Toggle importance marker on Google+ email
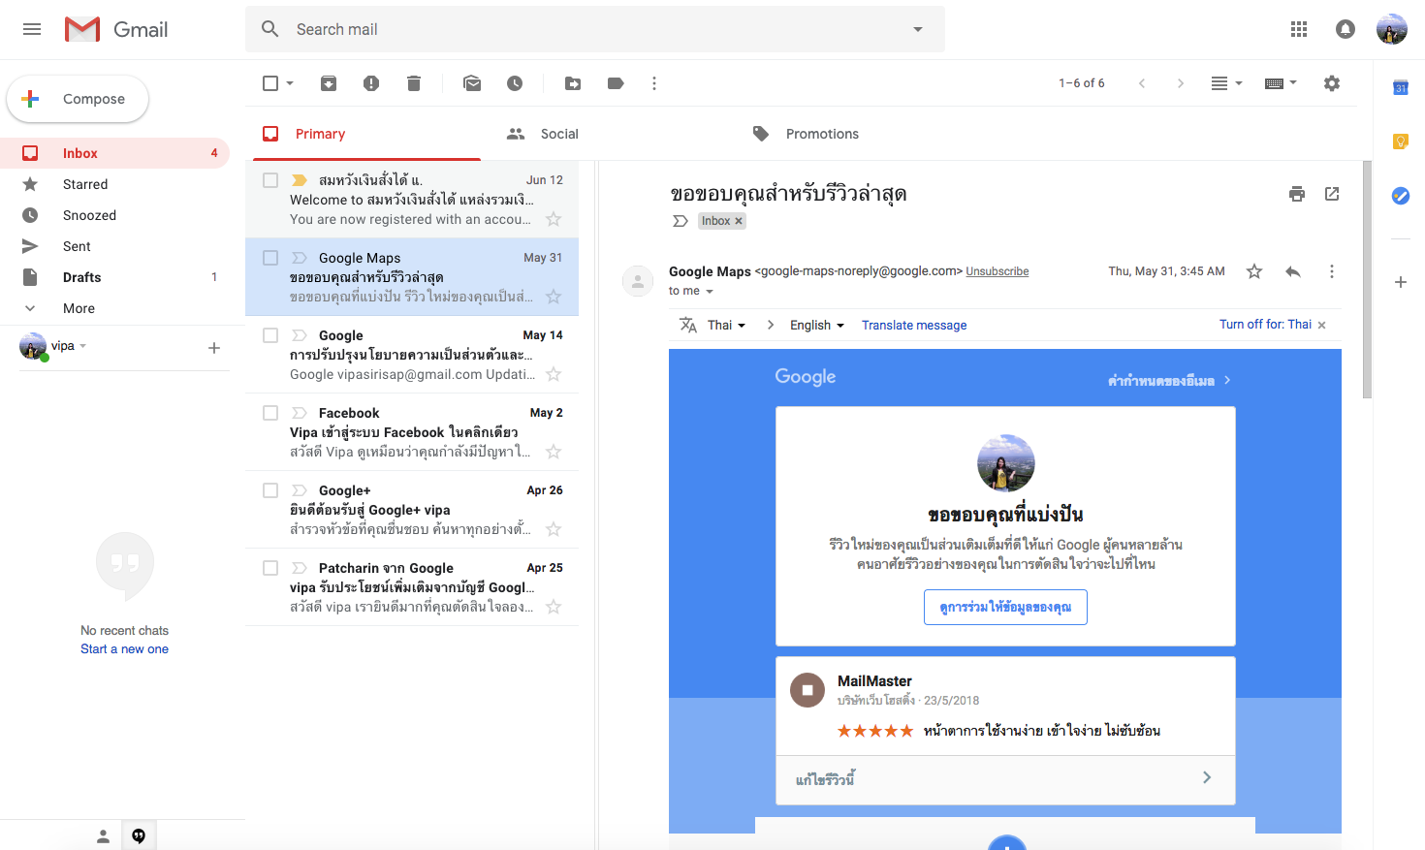This screenshot has width=1425, height=850. [x=300, y=490]
